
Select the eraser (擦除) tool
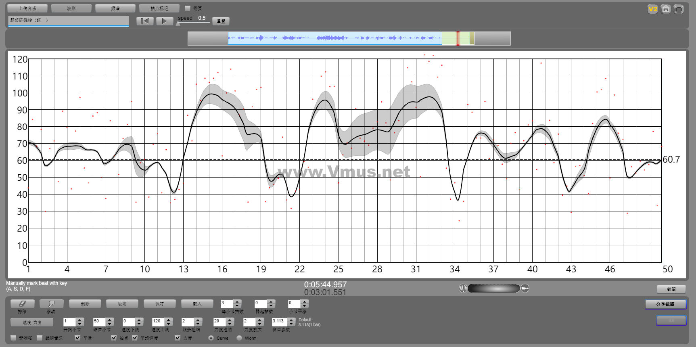[x=22, y=303]
